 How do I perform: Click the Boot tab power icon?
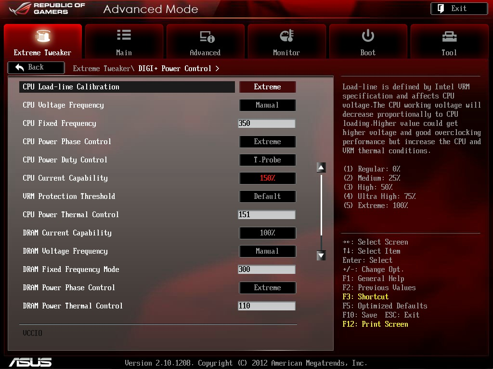(x=368, y=36)
